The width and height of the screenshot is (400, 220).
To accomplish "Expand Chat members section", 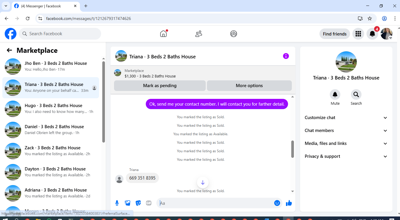I will [x=346, y=131].
